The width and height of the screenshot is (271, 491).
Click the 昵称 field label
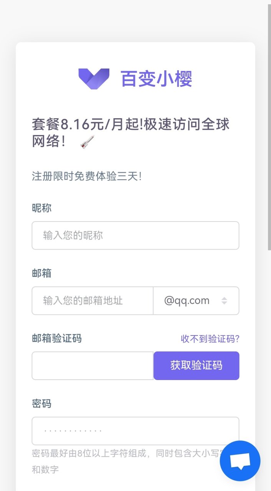pyautogui.click(x=41, y=208)
